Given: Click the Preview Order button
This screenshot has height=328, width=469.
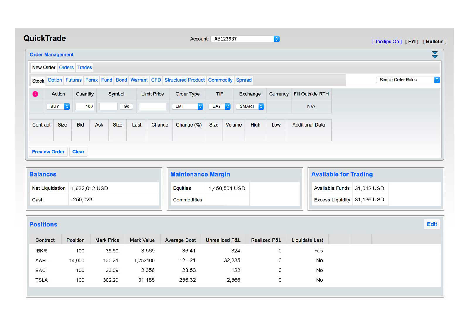Looking at the screenshot, I should [48, 152].
